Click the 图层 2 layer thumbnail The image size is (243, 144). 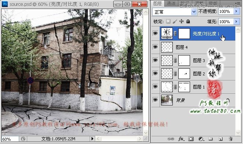pyautogui.click(x=167, y=74)
